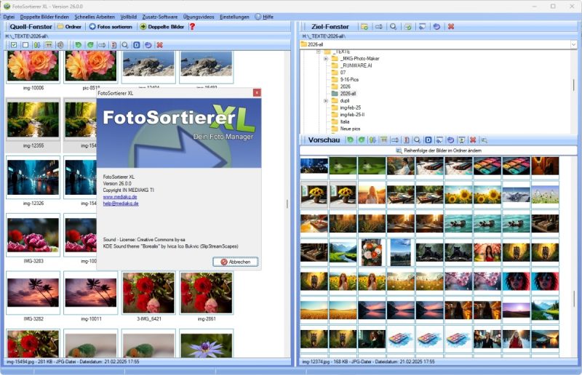Image resolution: width=582 pixels, height=375 pixels.
Task: Expand the dupli folder node
Action: pyautogui.click(x=326, y=101)
